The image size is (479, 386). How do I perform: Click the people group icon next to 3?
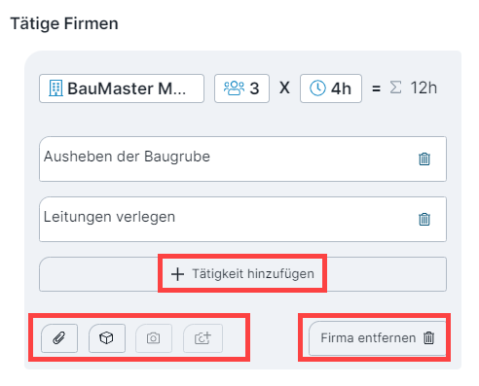click(x=234, y=88)
